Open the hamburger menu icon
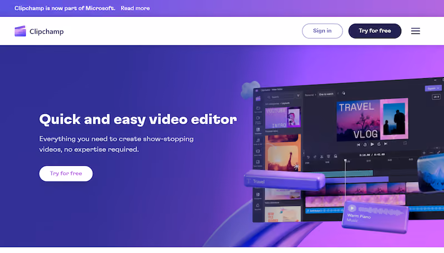 coord(415,31)
